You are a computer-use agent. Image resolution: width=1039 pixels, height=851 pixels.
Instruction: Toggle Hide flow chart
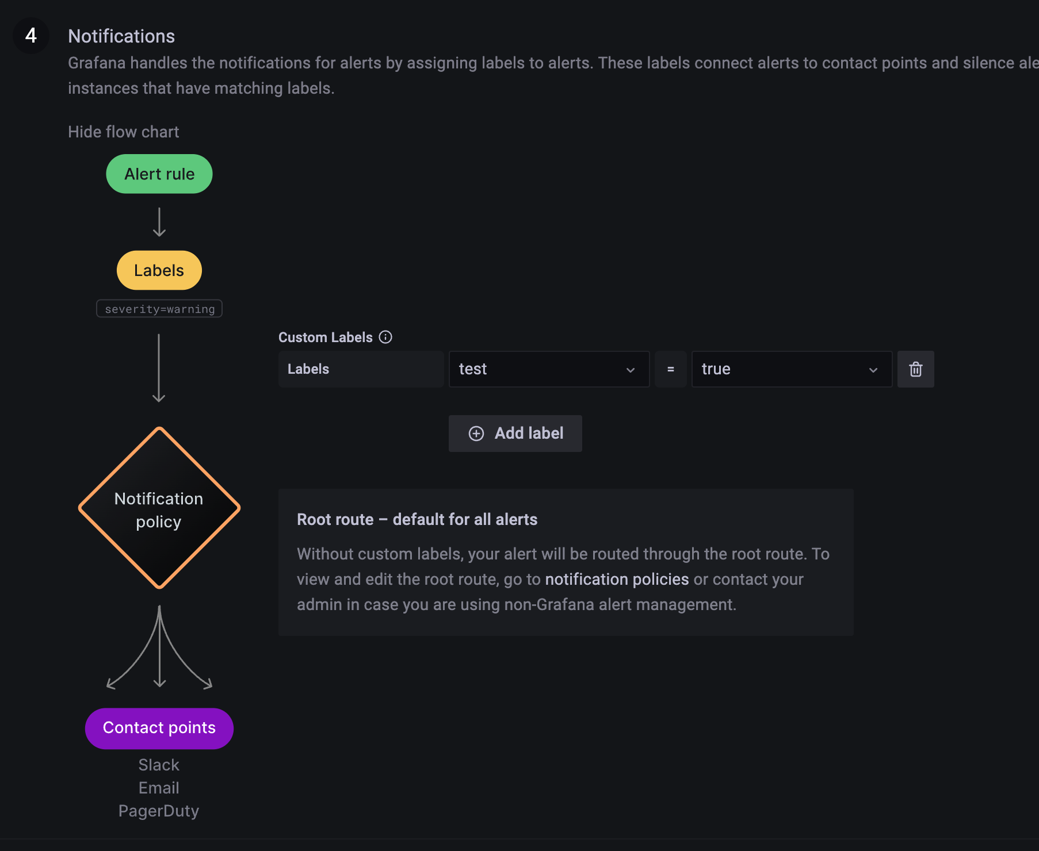[x=123, y=132]
